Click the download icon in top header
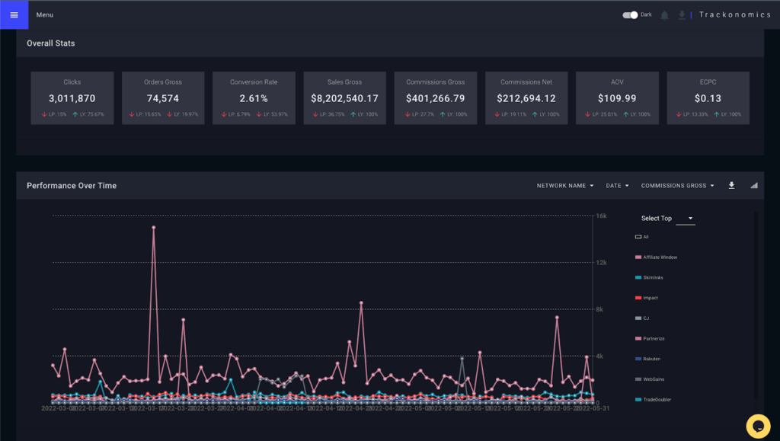The width and height of the screenshot is (780, 441). click(x=682, y=15)
